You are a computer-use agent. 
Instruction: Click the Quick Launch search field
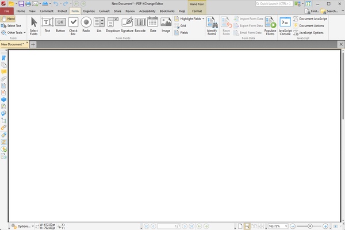(274, 4)
